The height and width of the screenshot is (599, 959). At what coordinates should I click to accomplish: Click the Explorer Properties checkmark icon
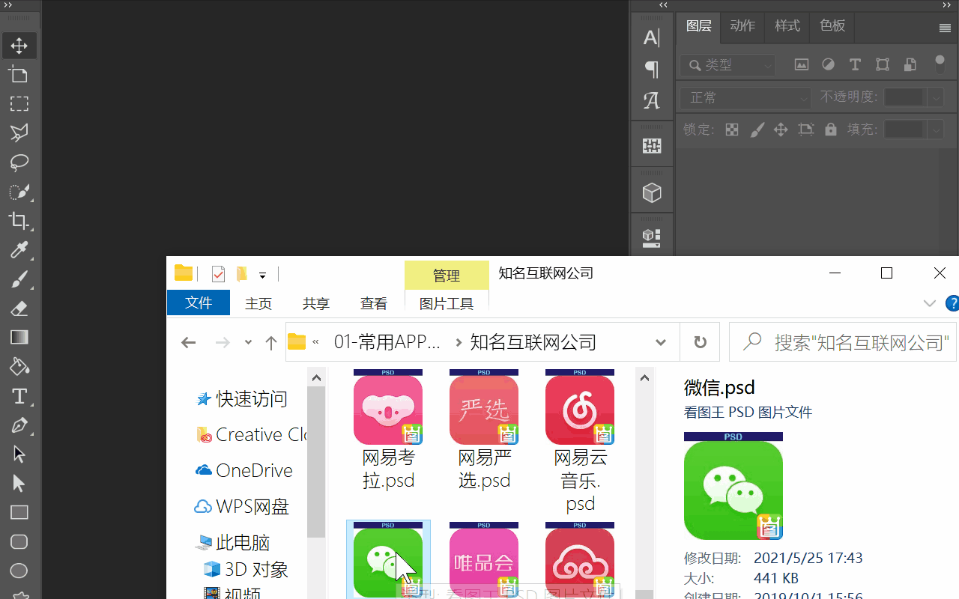pos(218,274)
